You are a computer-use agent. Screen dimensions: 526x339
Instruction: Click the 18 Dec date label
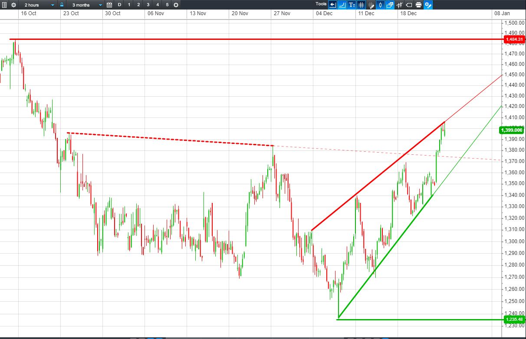pos(408,13)
